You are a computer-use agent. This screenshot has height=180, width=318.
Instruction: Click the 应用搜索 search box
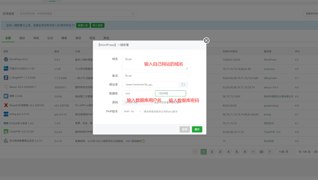77,14
